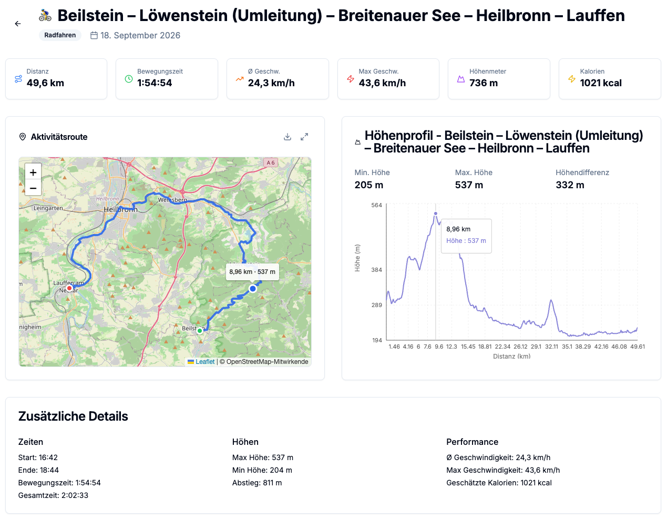Zoom out on the map
The image size is (667, 519).
tap(33, 188)
